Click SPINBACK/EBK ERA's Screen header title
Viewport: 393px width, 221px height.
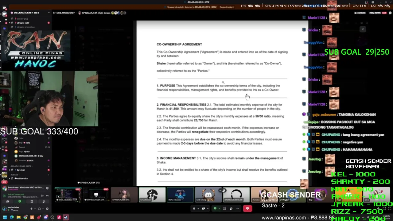96,13
